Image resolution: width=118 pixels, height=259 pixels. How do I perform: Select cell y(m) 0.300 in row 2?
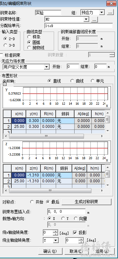[33, 127]
